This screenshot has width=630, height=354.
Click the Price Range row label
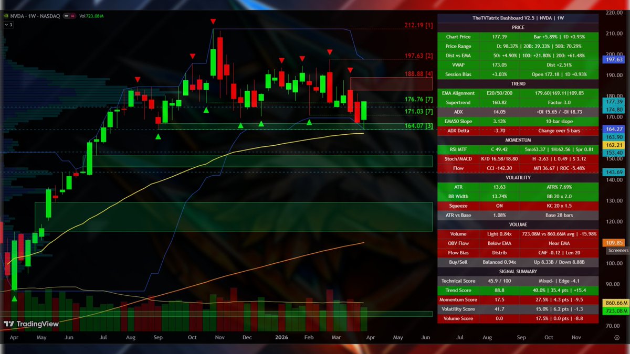tap(458, 46)
